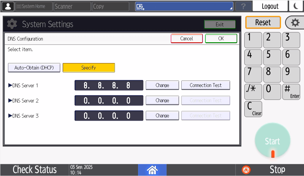304x176 pixels.
Task: Switch to the Copy tab
Action: click(110, 7)
